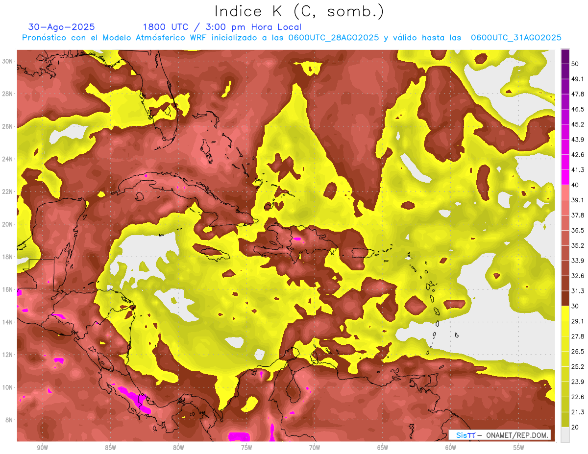588x454 pixels.
Task: Select the "10N" latitude axis label
Action: point(7,387)
